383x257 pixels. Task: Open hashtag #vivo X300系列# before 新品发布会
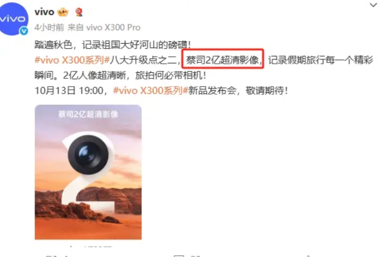pyautogui.click(x=151, y=91)
